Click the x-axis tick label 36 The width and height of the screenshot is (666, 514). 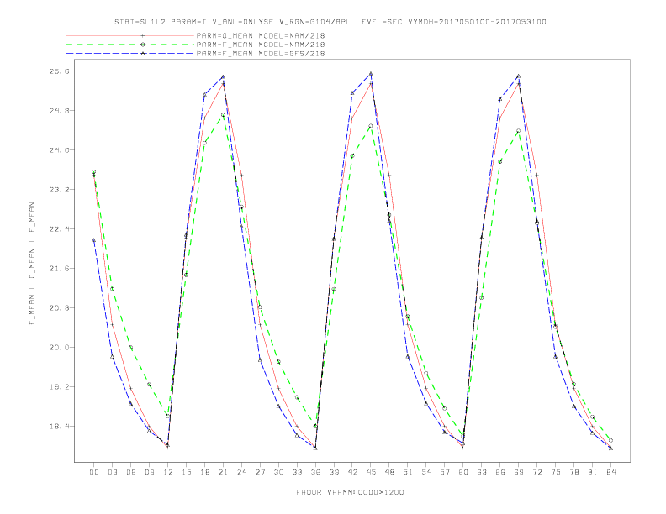[315, 472]
